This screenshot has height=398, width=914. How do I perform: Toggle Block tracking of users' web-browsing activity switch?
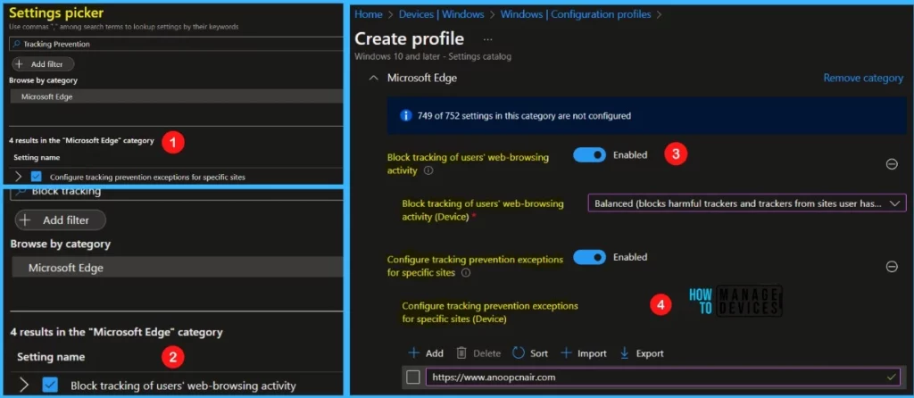pyautogui.click(x=589, y=155)
